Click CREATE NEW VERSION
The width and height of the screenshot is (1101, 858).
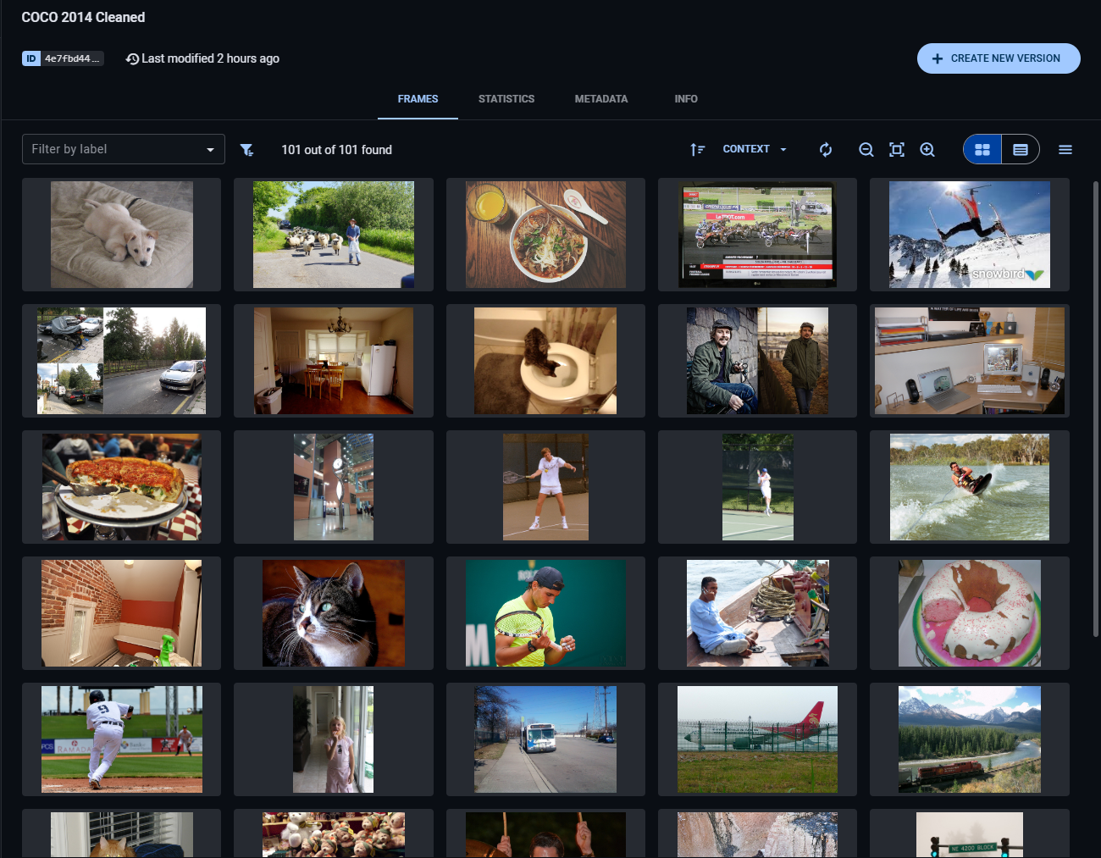point(999,58)
